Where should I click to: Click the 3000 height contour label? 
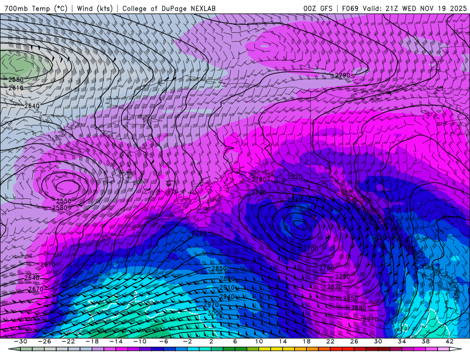(x=215, y=313)
